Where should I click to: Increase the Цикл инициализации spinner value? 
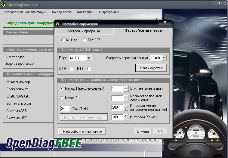126,87
